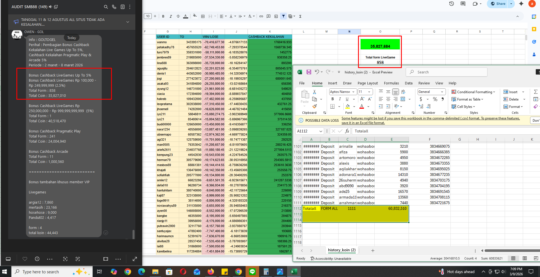Click the voice call icon in the chat header

click(x=114, y=7)
